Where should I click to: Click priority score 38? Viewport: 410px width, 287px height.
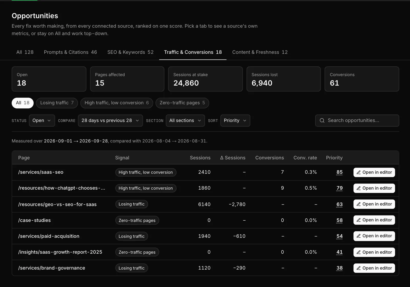tap(339, 268)
